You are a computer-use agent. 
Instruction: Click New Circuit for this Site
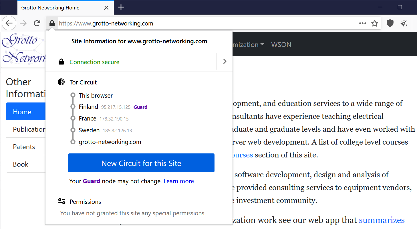(x=141, y=163)
